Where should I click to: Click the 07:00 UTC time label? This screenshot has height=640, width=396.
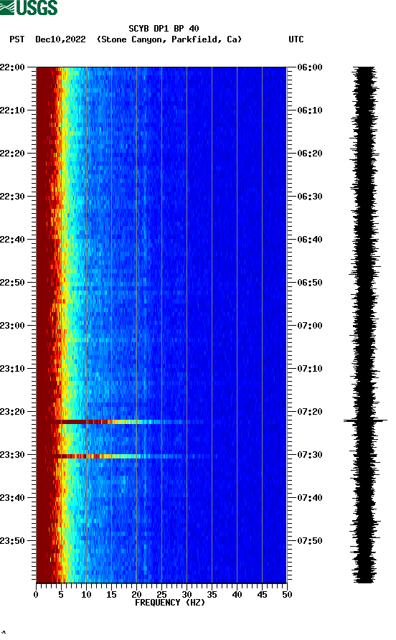[x=310, y=326]
